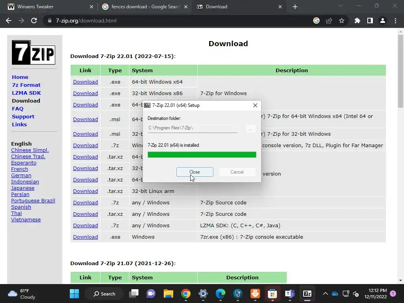Image resolution: width=404 pixels, height=303 pixels.
Task: Click the page vertical scrollbar thumb
Action: [400, 71]
